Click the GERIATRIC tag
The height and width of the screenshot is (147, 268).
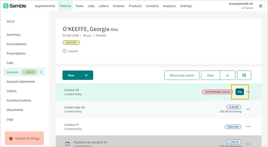click(71, 43)
